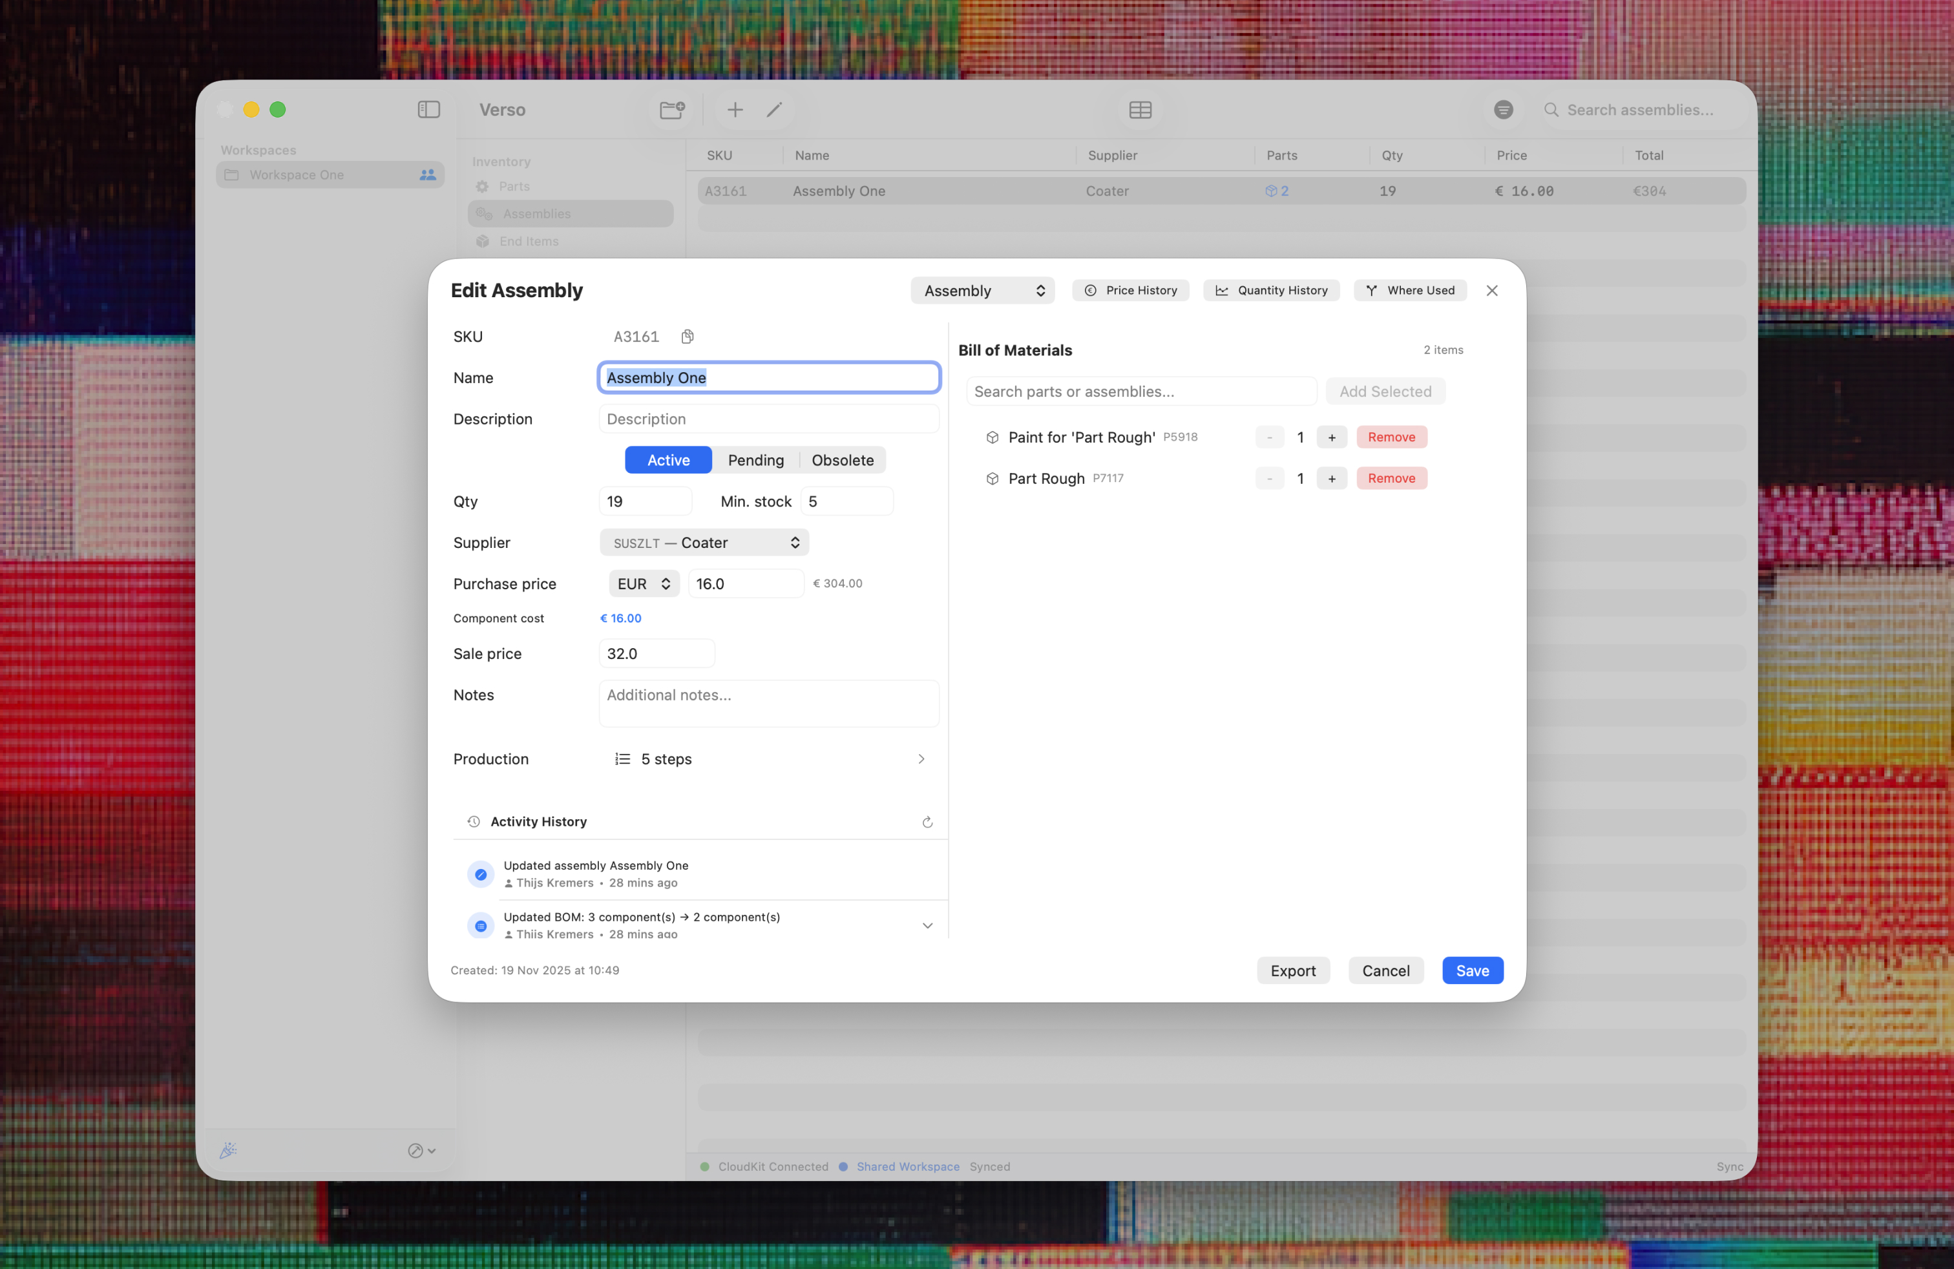Screen dimensions: 1954x1269
Task: Click the plus add toolbar icon
Action: pyautogui.click(x=735, y=110)
